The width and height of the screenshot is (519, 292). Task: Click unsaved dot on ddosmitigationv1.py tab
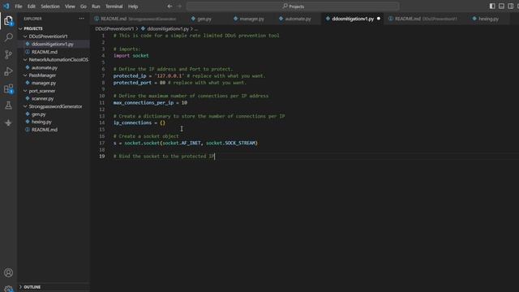[x=379, y=19]
